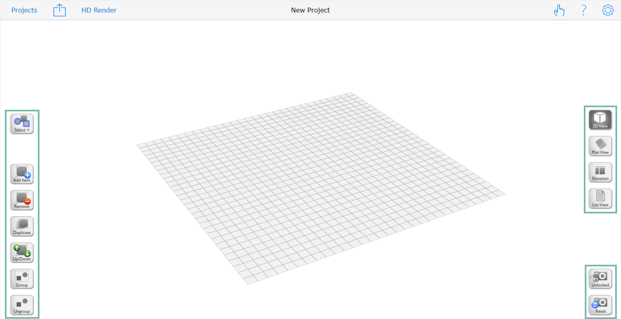Toggle the Unlocked camera lock

(600, 279)
